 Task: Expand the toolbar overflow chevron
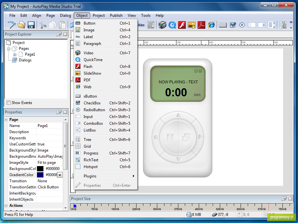coord(291,22)
